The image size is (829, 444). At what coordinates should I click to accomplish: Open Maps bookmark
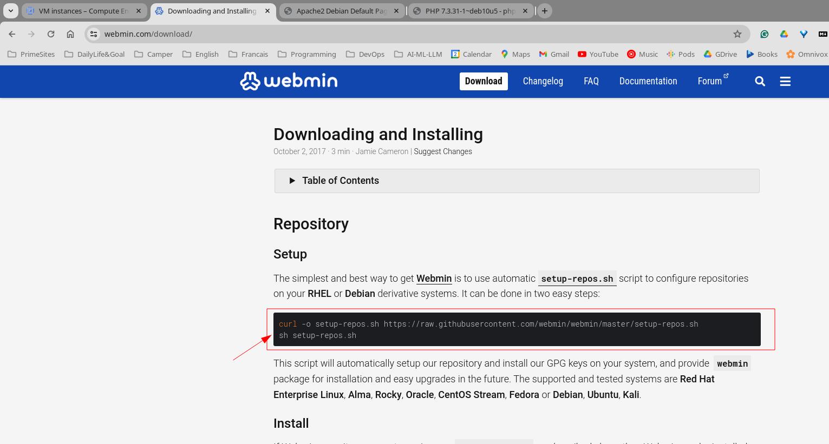coord(515,54)
